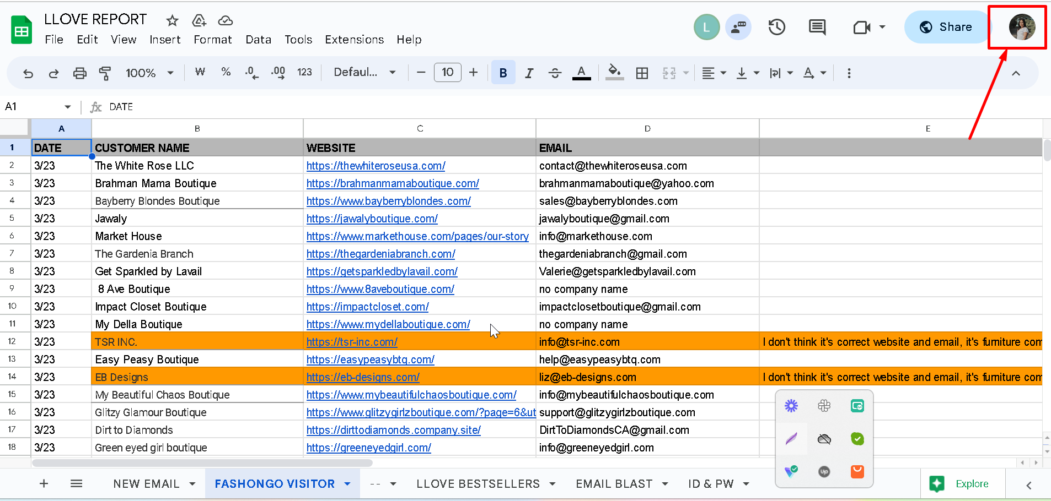The width and height of the screenshot is (1051, 501).
Task: Click the Share button
Action: coord(946,27)
